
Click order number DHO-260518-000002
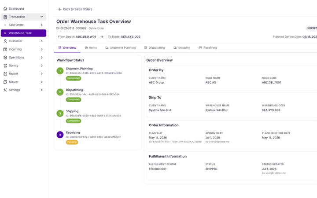coord(71,28)
